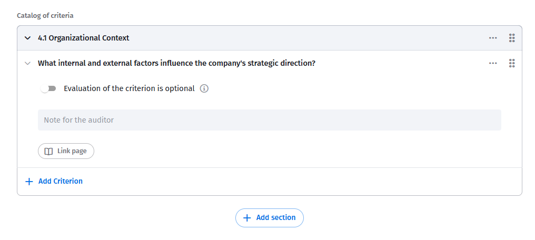Click the drag handle of the strategic direction criterion

[x=512, y=63]
